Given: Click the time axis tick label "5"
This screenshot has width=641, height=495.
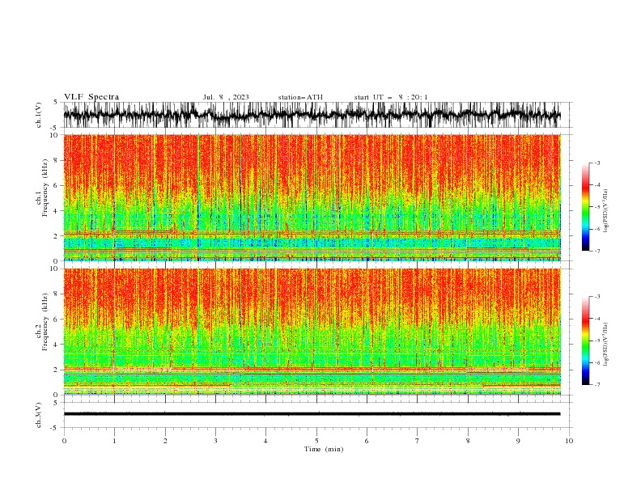Looking at the screenshot, I should pyautogui.click(x=316, y=441).
